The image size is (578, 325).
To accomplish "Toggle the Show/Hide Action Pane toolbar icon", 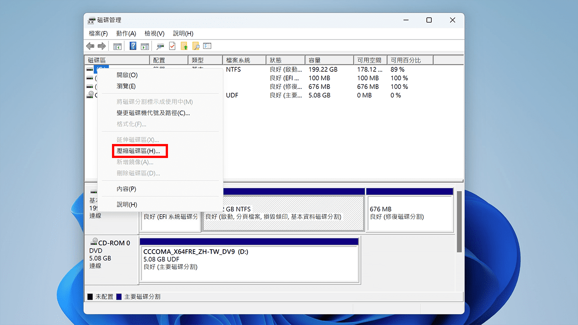I will click(x=145, y=46).
